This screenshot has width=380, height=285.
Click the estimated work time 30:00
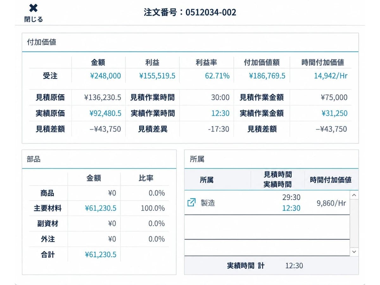coord(220,97)
